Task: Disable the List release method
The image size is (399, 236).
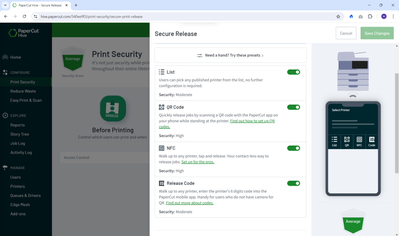Action: [x=294, y=72]
